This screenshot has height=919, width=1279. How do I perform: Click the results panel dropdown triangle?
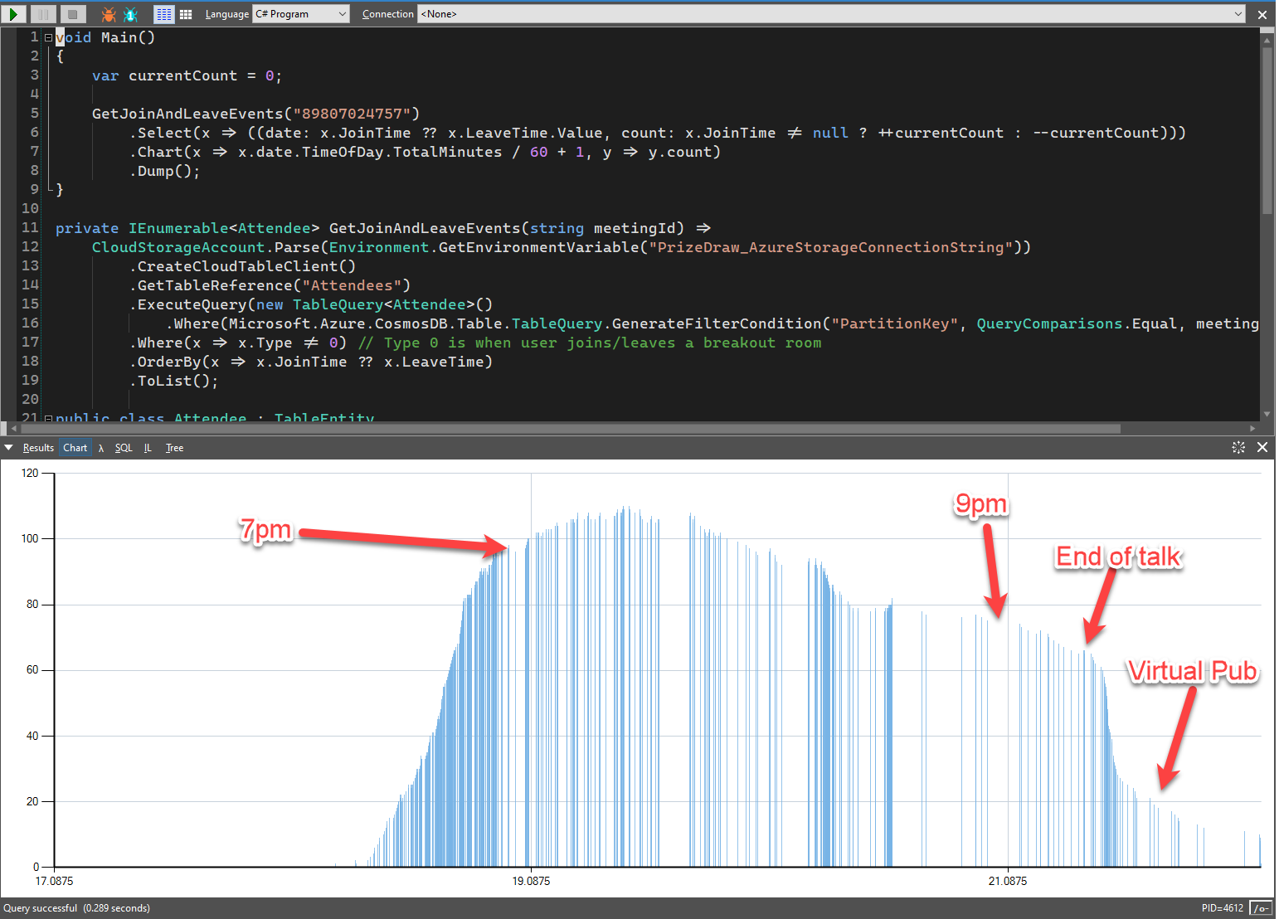[x=9, y=447]
